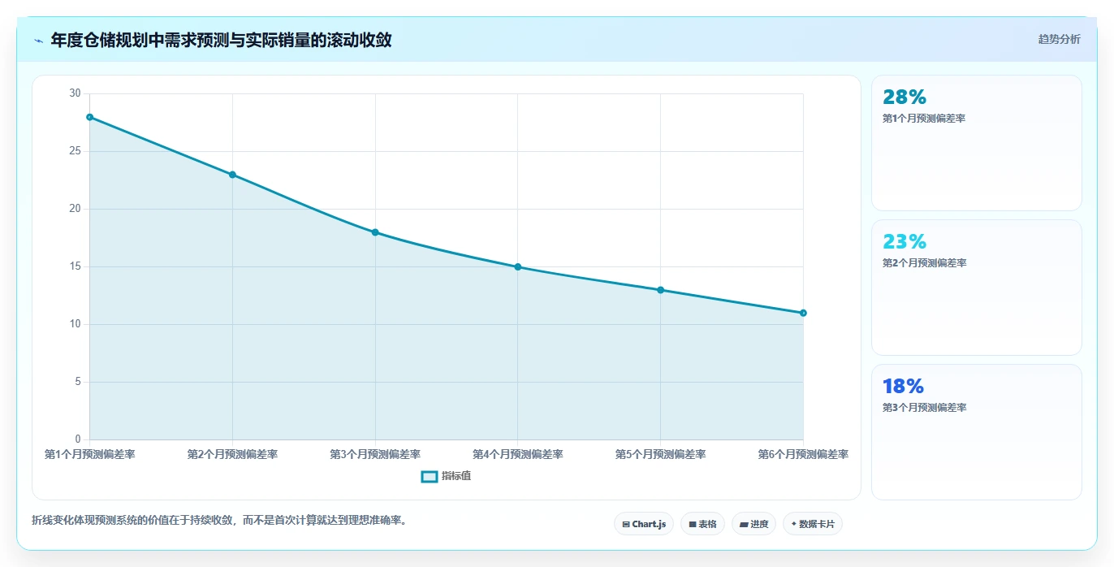The image size is (1114, 567).
Task: Click the 23% value in second card
Action: (x=905, y=242)
